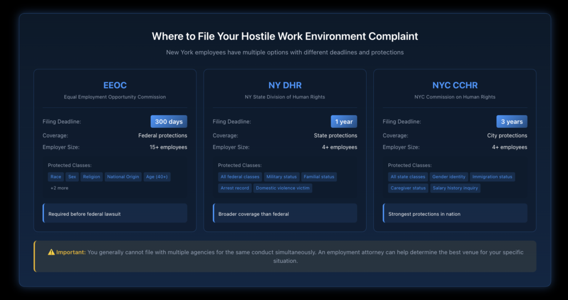Click the 15+ employees value
The height and width of the screenshot is (300, 568).
pos(169,147)
